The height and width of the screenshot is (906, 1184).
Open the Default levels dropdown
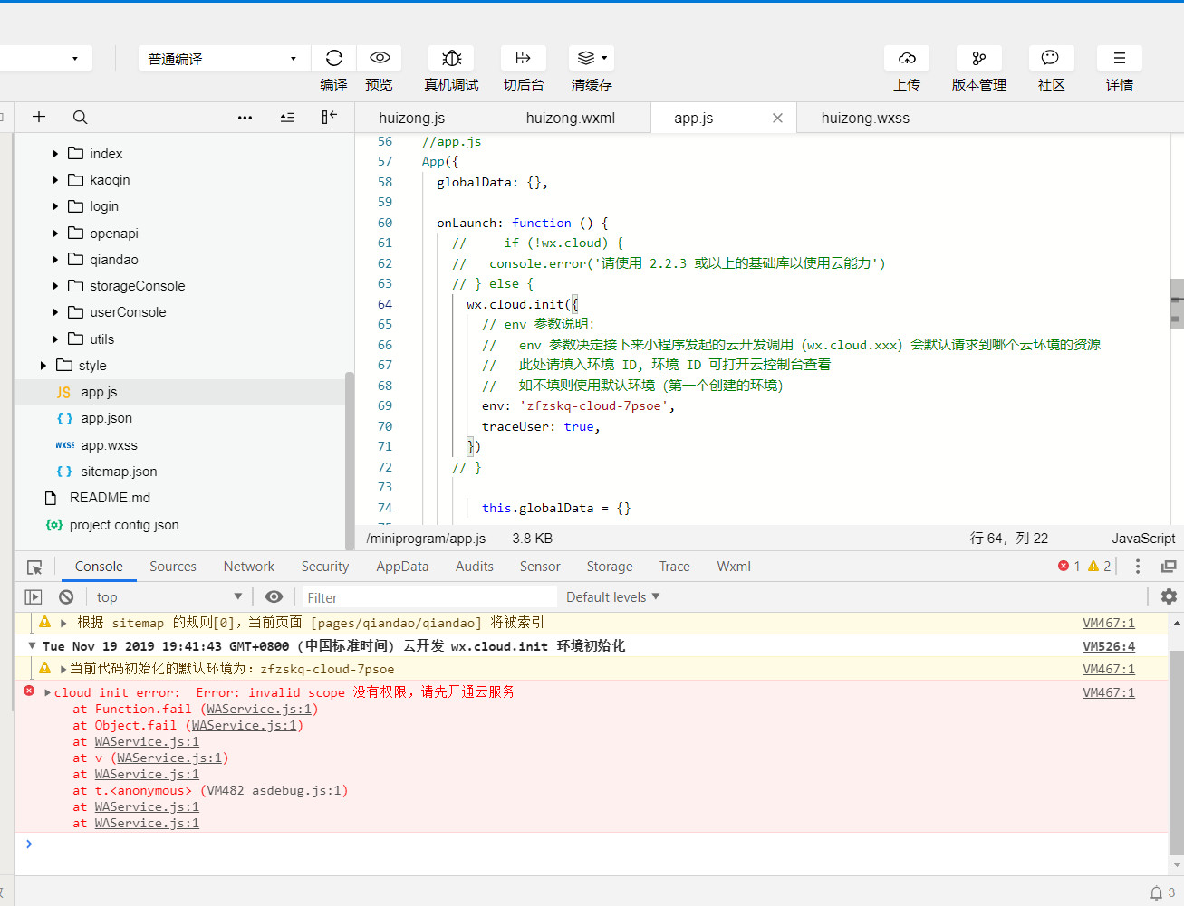click(612, 596)
